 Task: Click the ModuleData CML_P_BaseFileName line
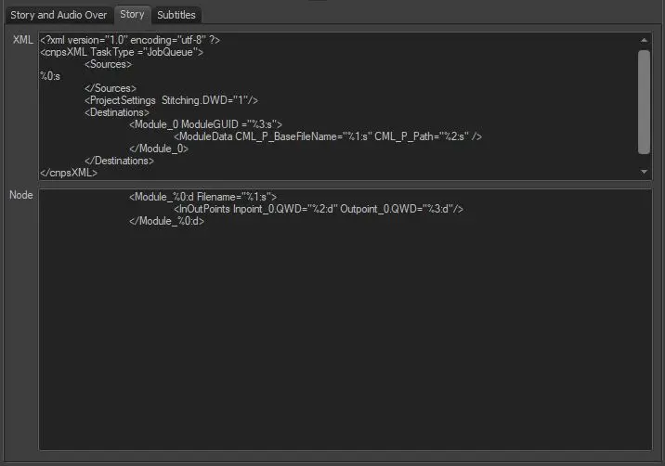[327, 136]
